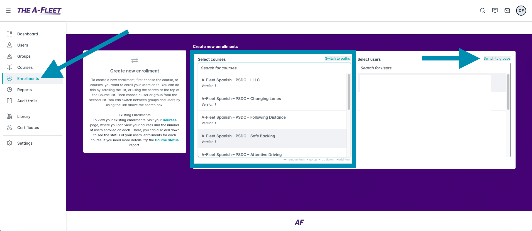The height and width of the screenshot is (231, 532).
Task: Switch course list to paths
Action: click(337, 59)
